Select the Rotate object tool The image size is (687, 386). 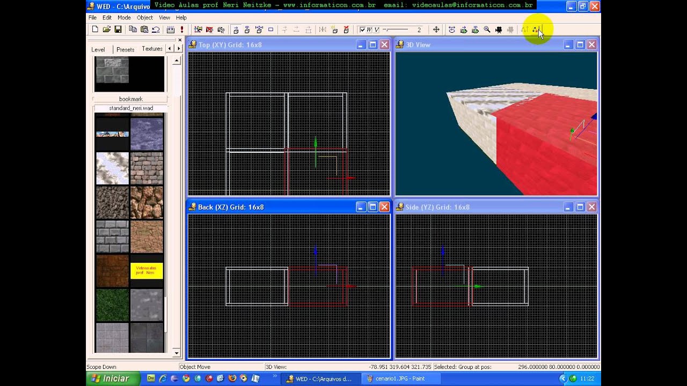tap(247, 29)
